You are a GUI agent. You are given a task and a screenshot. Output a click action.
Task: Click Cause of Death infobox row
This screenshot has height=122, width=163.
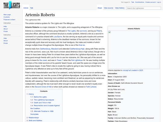point(125,83)
